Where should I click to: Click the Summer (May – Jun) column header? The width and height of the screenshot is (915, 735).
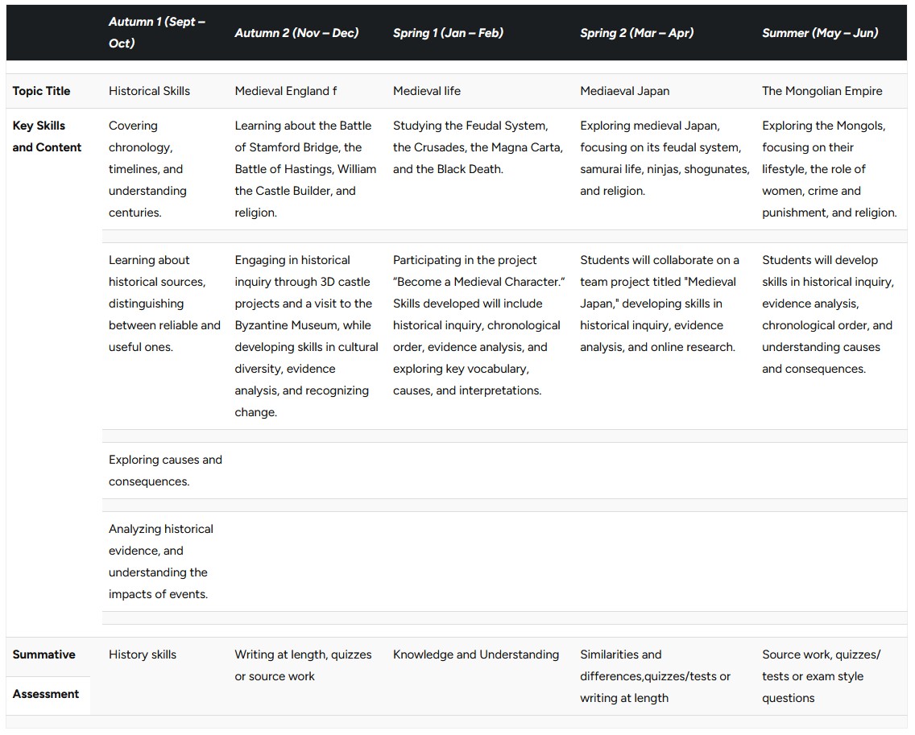820,33
